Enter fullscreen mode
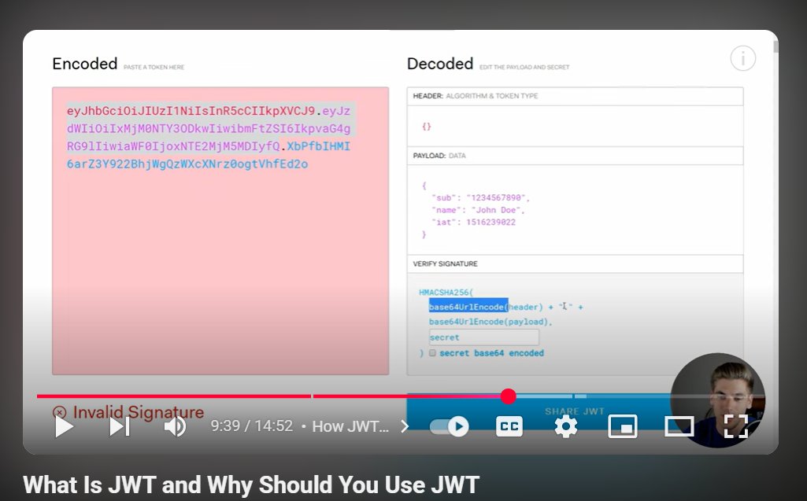 [736, 426]
